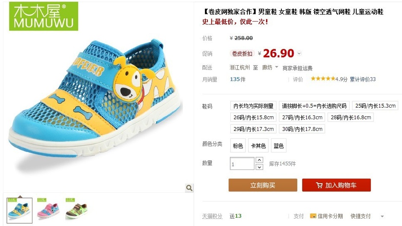The image size is (402, 226).
Task: Select size 26码/内长15.8cm
Action: tap(253, 118)
